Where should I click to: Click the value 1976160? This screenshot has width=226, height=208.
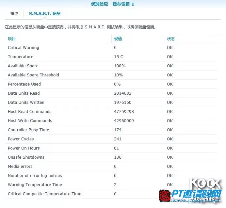point(123,102)
